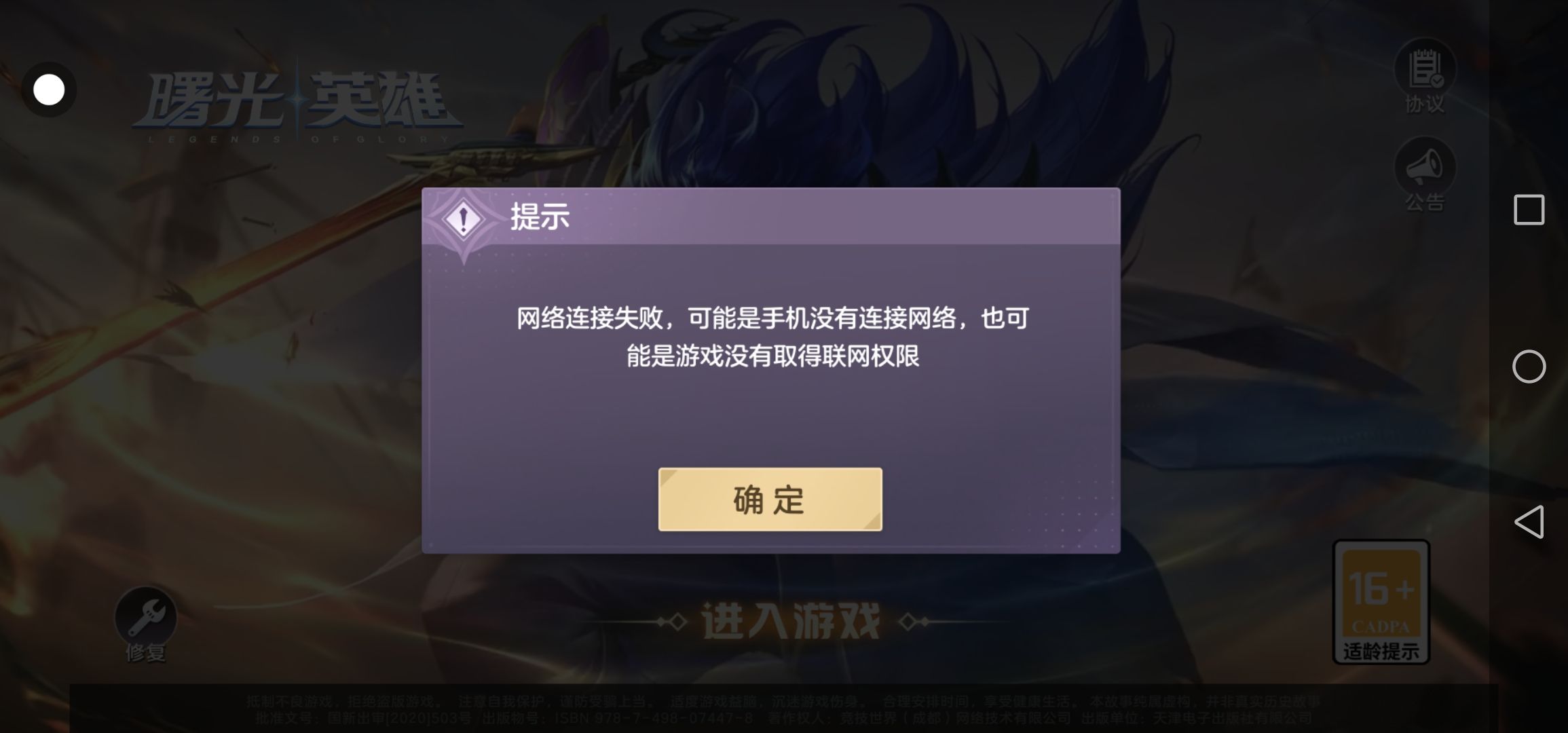The width and height of the screenshot is (1568, 733).
Task: Tap the white floating dot button
Action: click(49, 90)
